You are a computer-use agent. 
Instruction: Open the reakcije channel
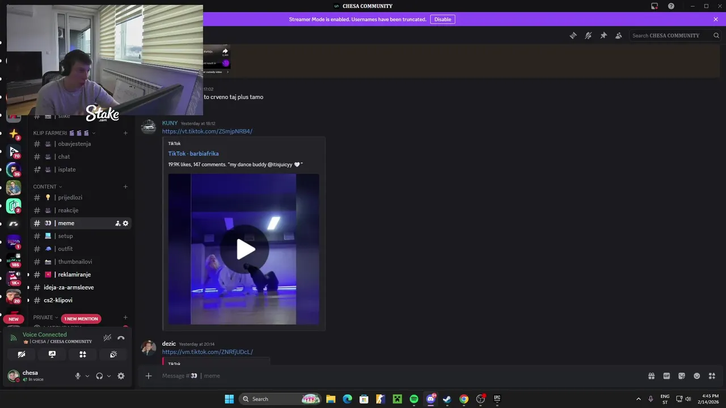tap(81, 210)
